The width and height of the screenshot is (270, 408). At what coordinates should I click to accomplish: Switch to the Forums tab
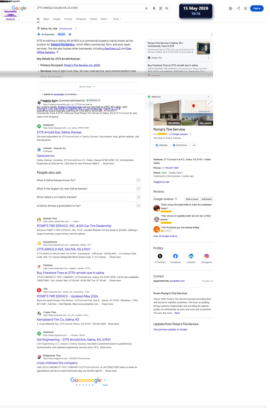[x=68, y=19]
